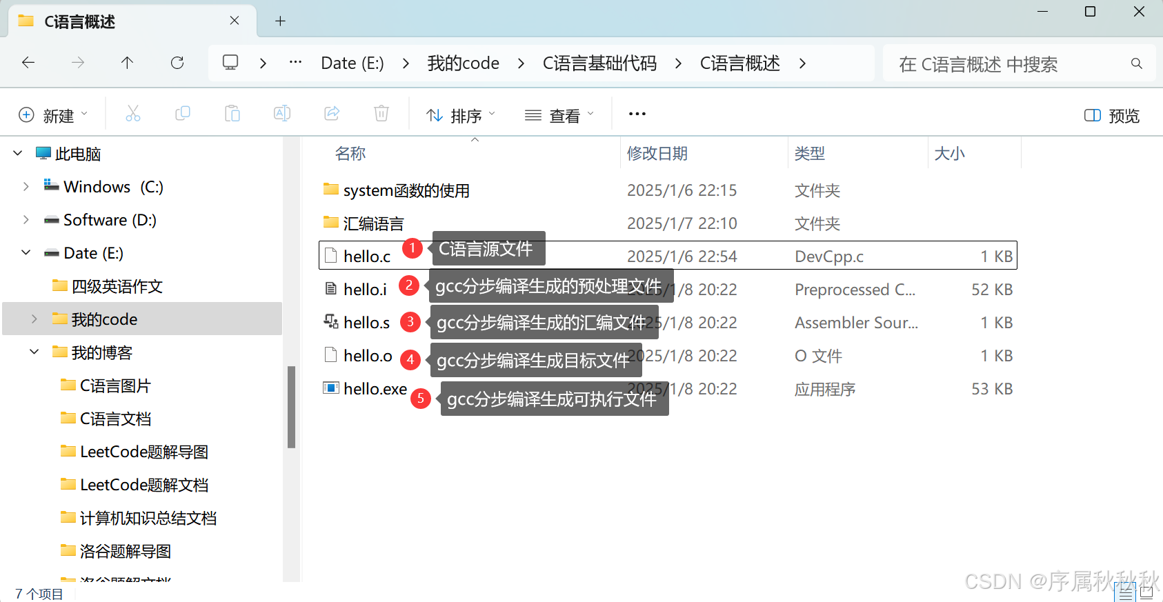Click the C语言概述 breadcrumb segment
The image size is (1163, 602).
coord(740,63)
